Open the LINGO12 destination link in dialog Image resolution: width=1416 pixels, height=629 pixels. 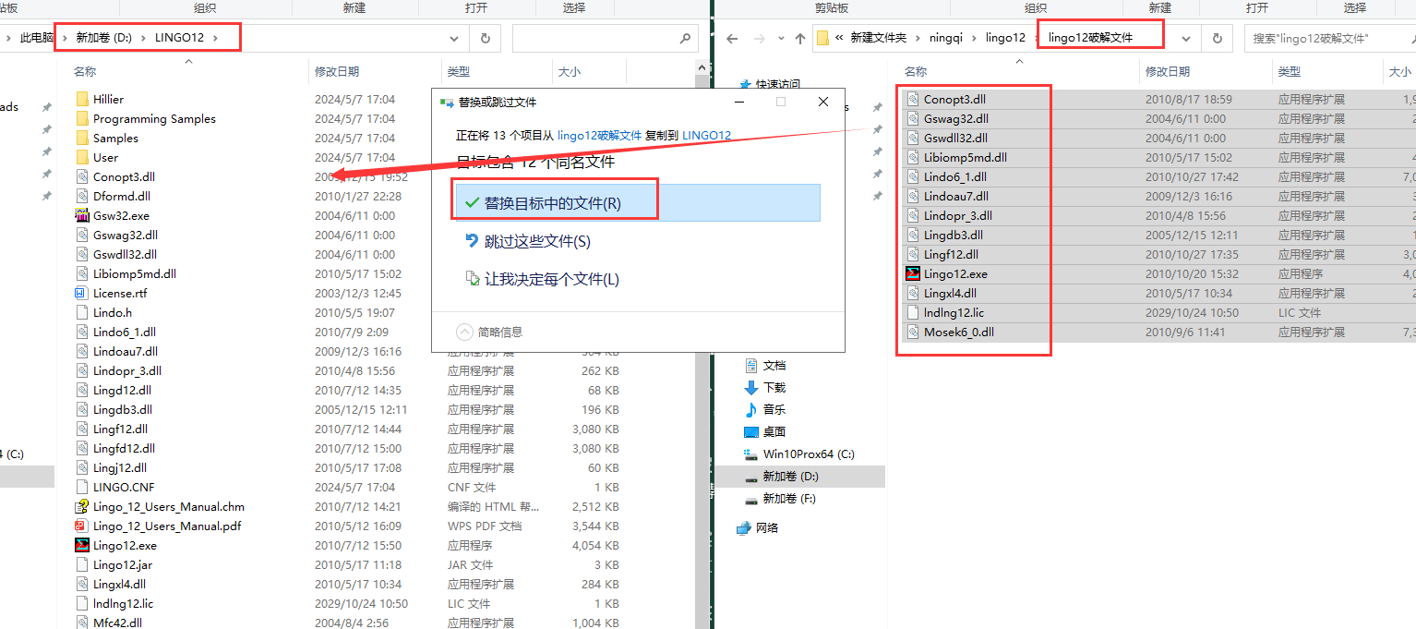[x=706, y=135]
